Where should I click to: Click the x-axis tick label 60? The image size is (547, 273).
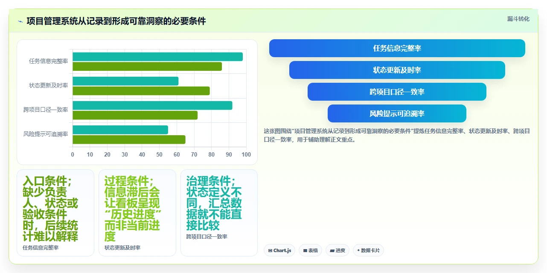click(177, 154)
